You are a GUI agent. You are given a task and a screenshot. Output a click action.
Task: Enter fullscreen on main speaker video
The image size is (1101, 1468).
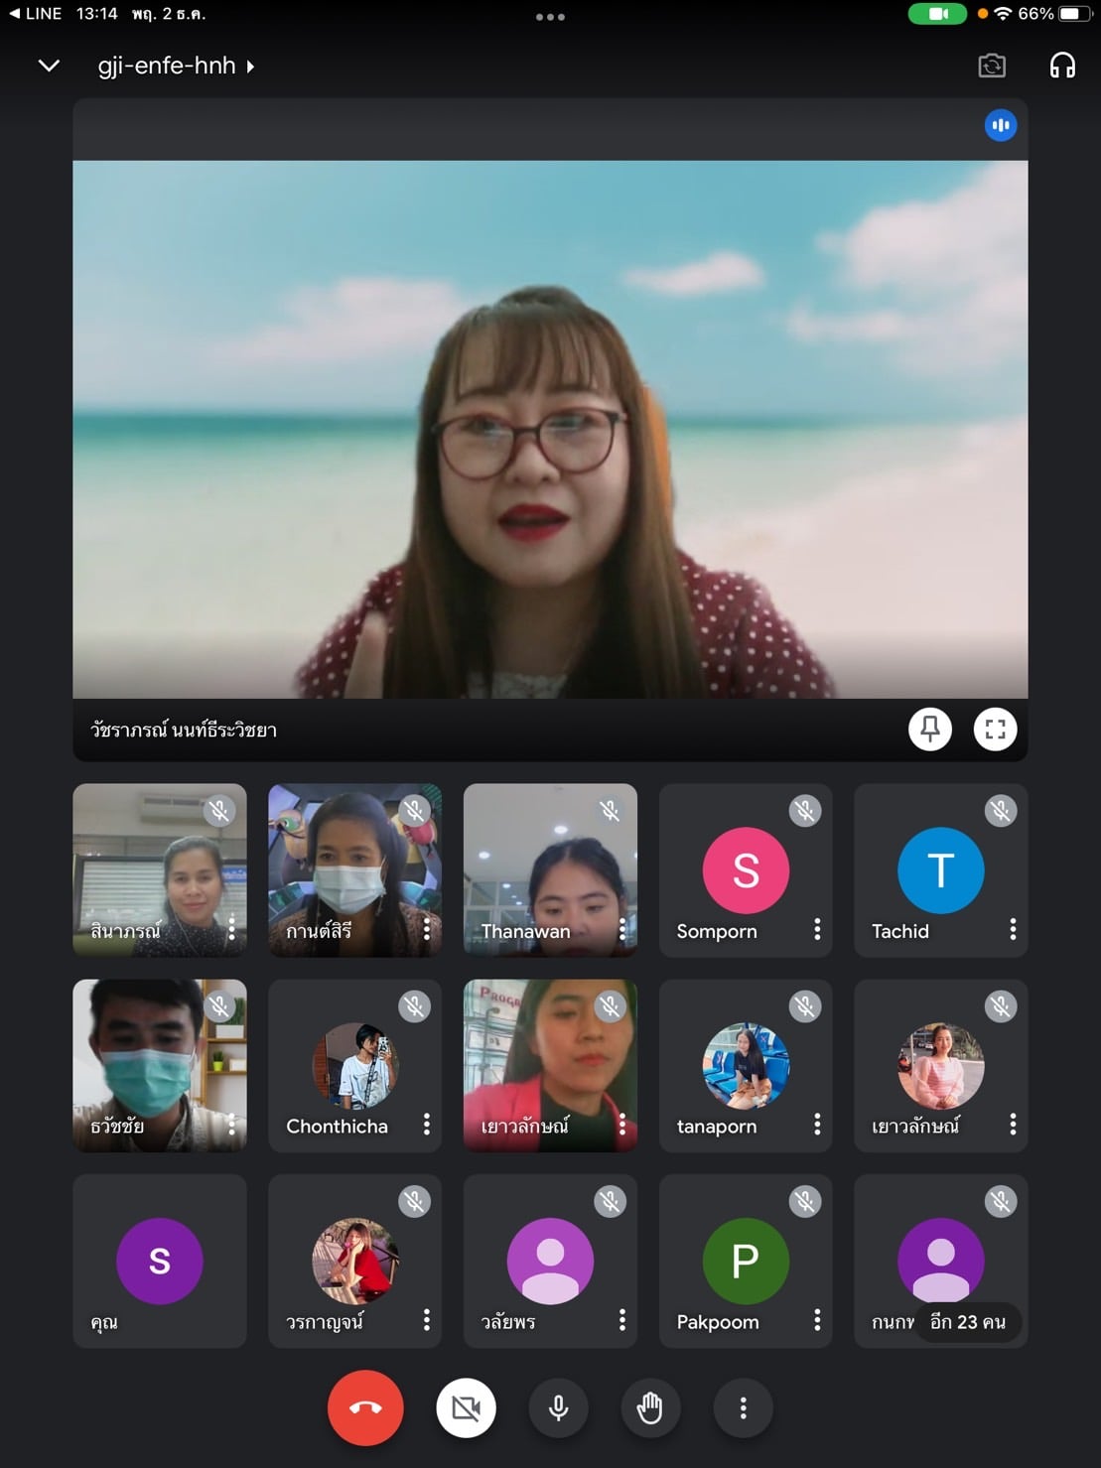click(x=995, y=730)
